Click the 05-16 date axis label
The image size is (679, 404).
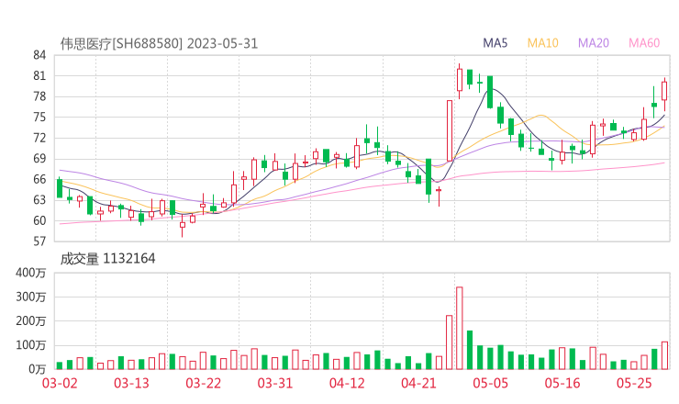pyautogui.click(x=562, y=383)
